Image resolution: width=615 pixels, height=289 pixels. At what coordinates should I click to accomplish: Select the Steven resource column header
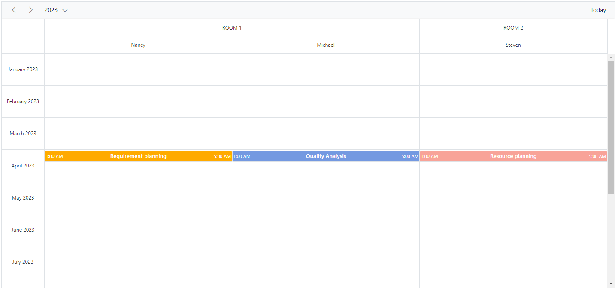[513, 45]
